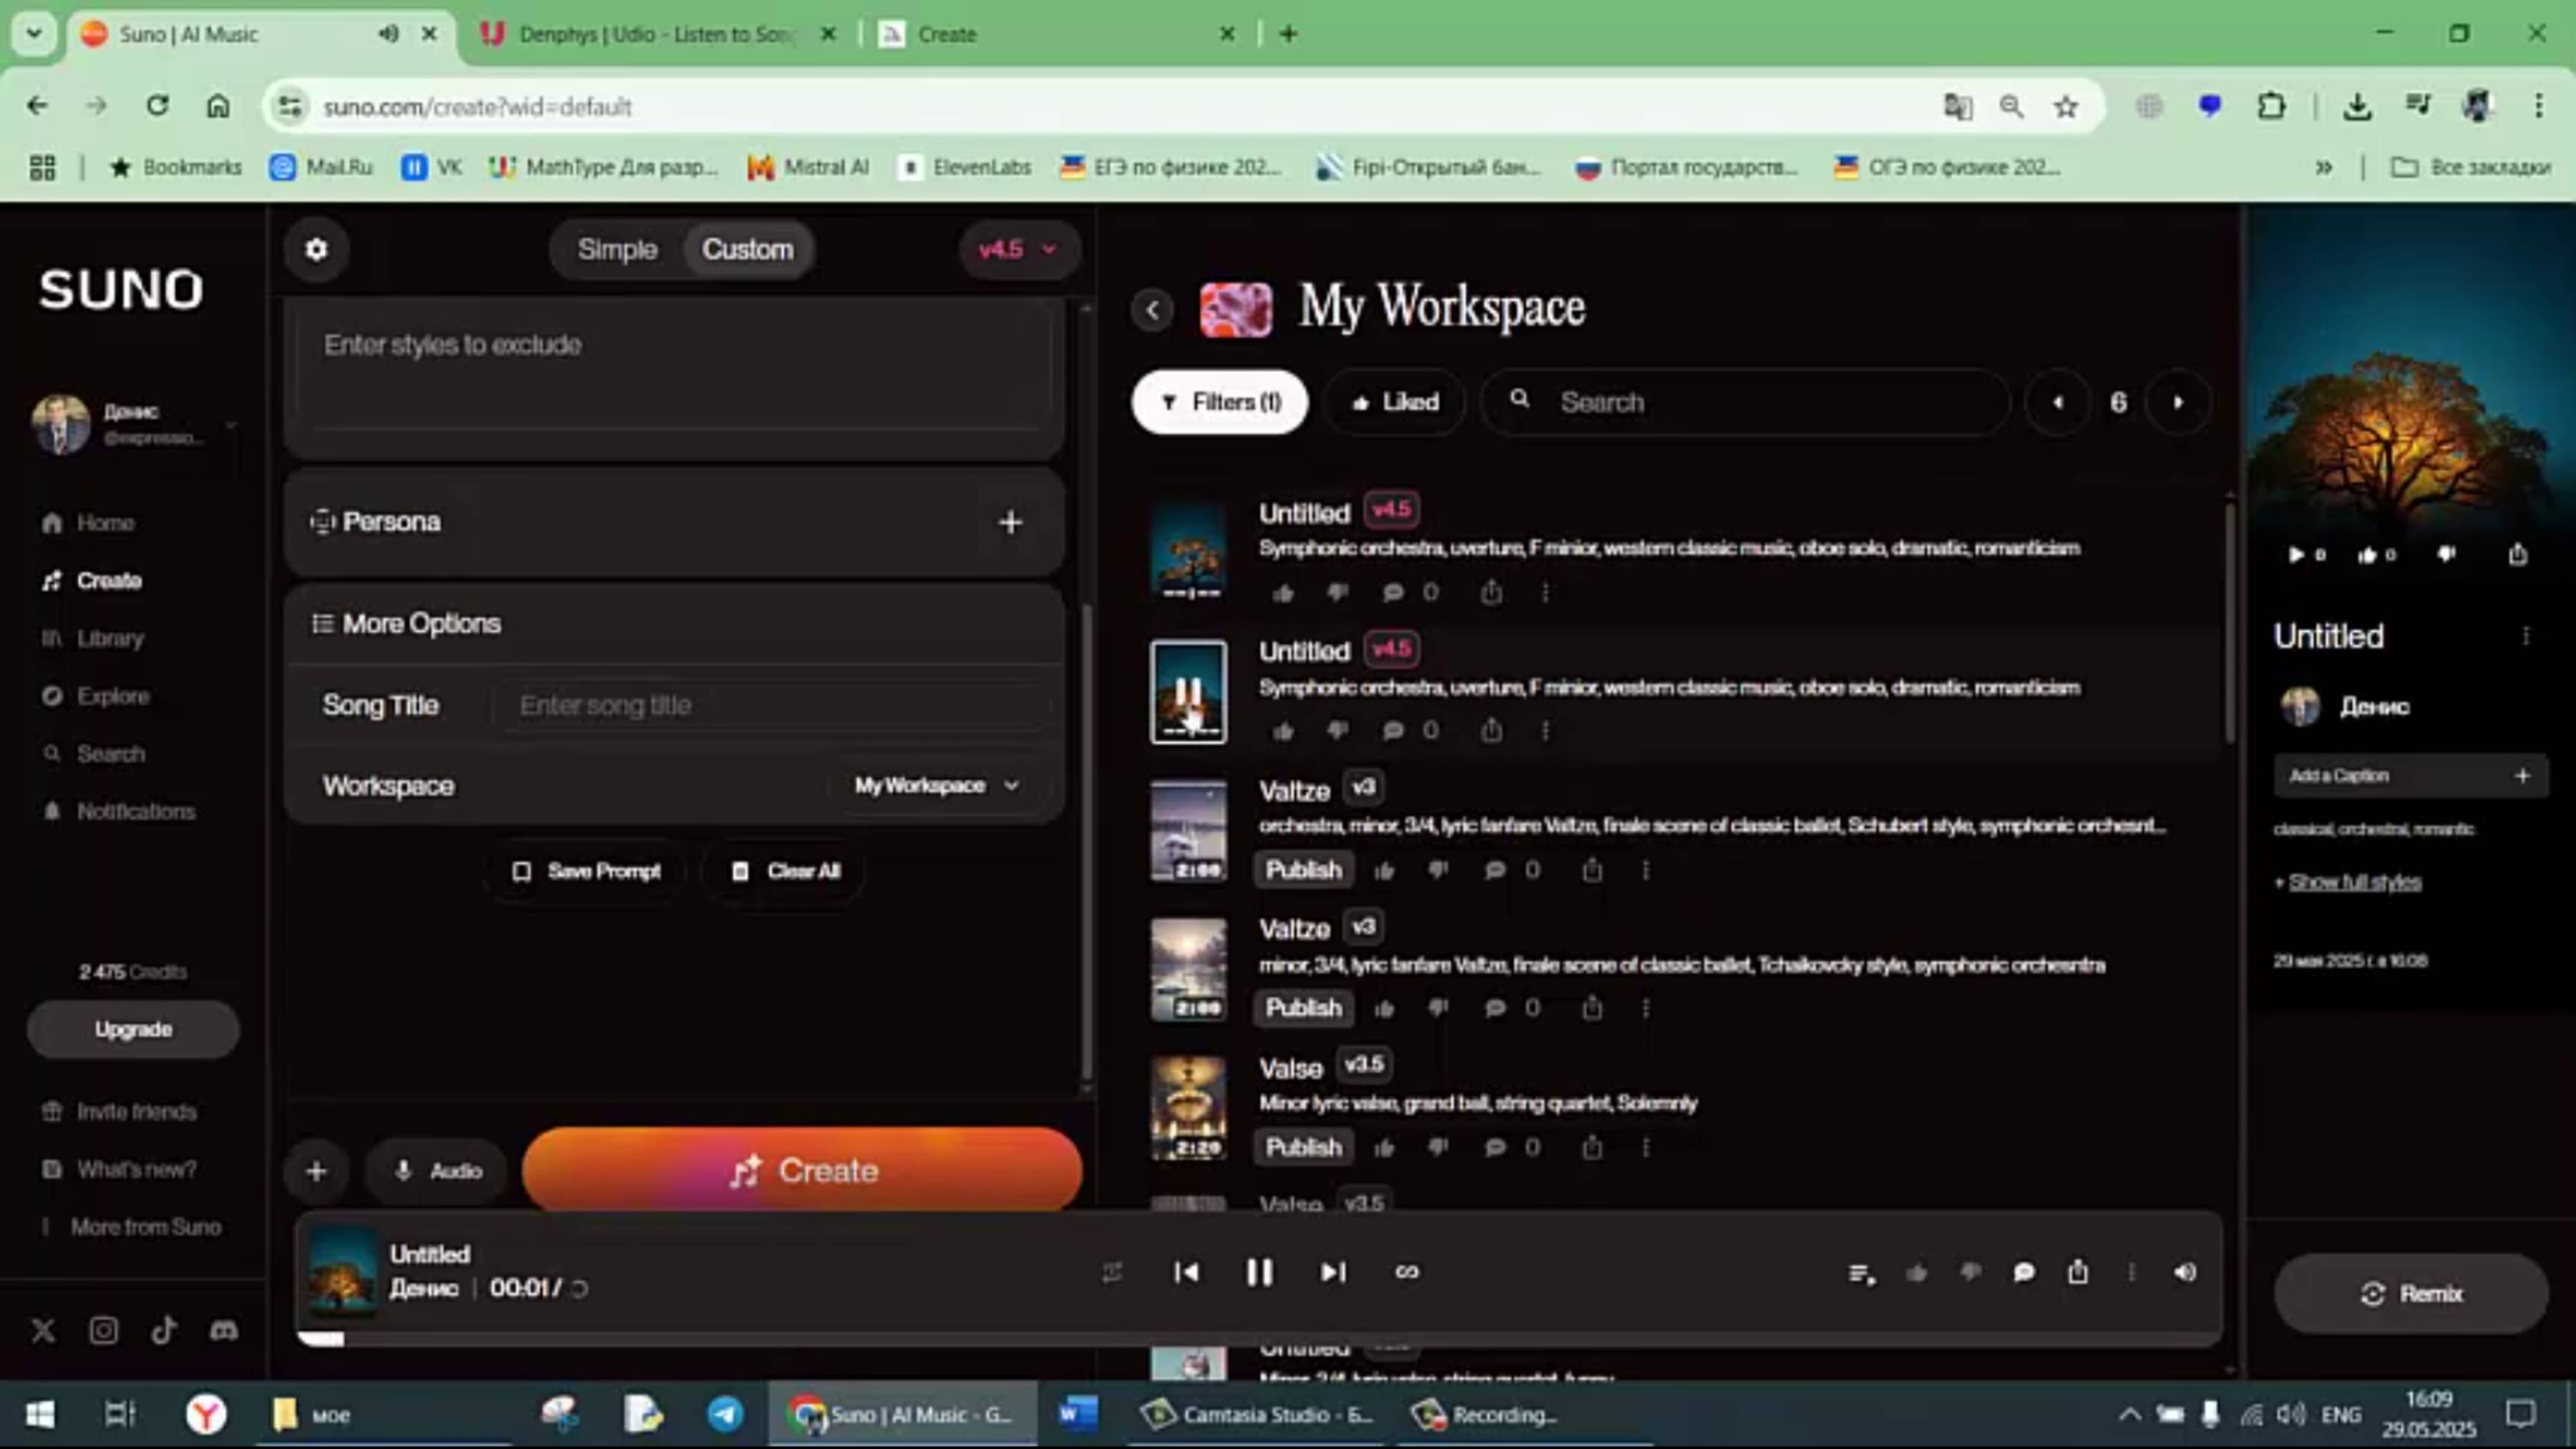
Task: Publish the Valse v3.5 song
Action: (x=1304, y=1147)
